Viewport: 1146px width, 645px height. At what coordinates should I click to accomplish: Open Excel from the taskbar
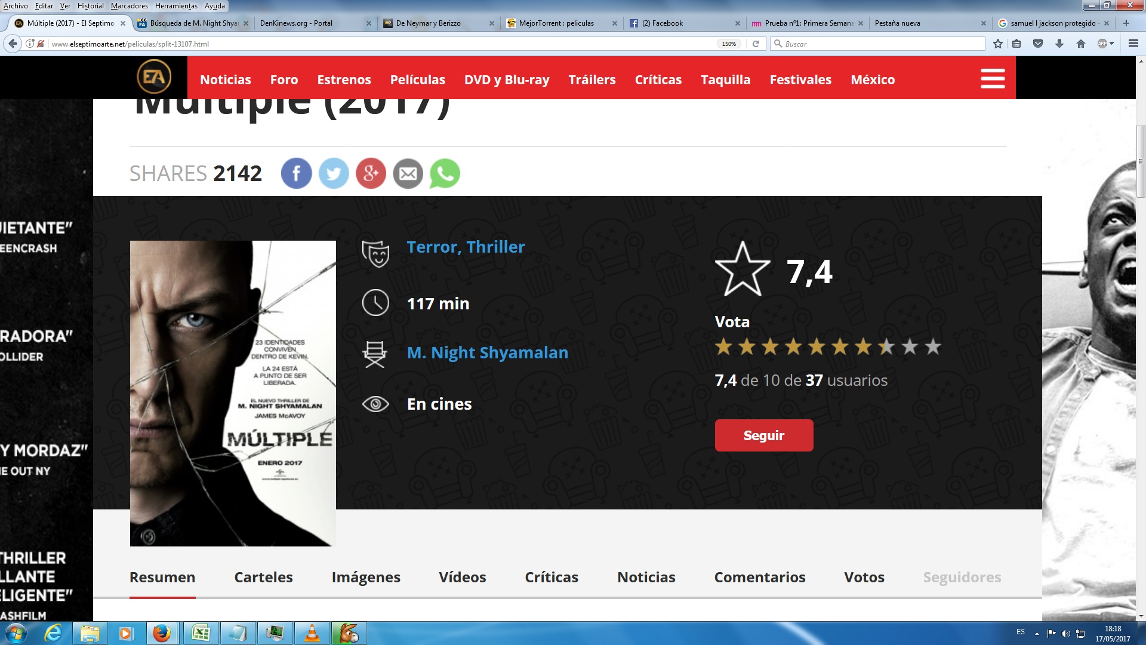[201, 633]
